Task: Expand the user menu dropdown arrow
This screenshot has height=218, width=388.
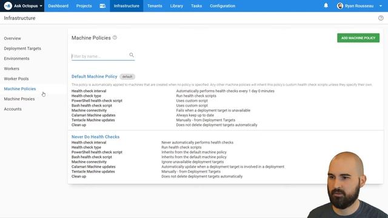Action: pyautogui.click(x=381, y=5)
